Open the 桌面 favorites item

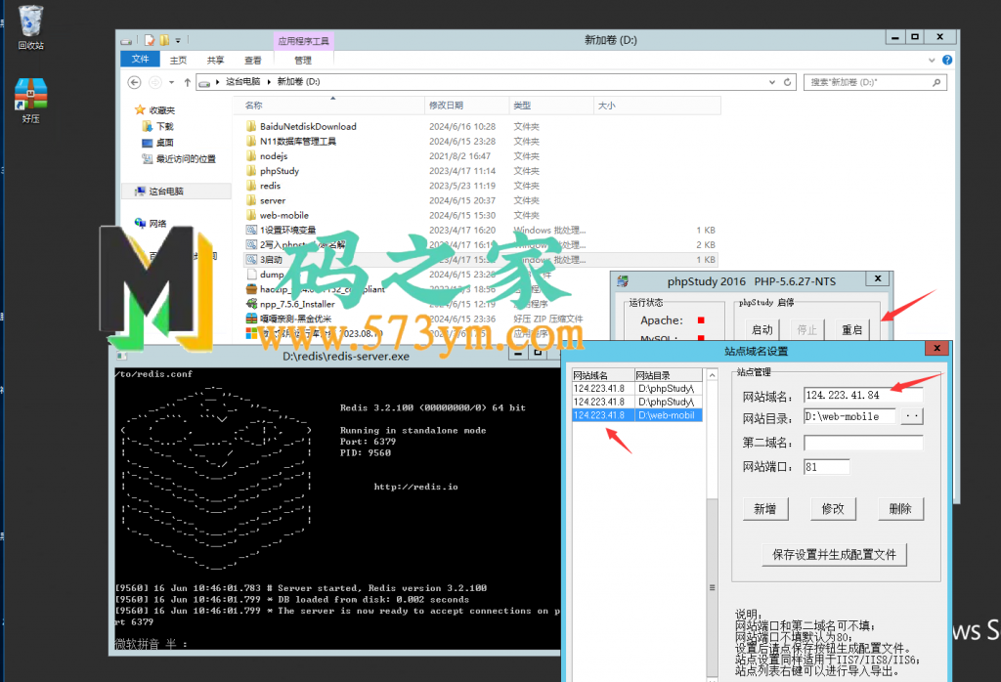158,143
